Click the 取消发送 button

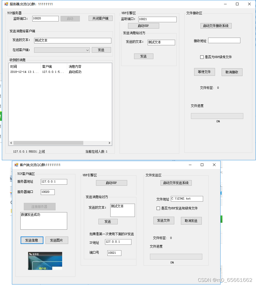click(191, 220)
